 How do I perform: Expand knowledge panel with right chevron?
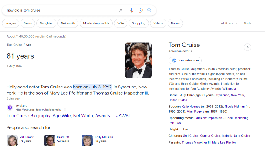(247, 47)
